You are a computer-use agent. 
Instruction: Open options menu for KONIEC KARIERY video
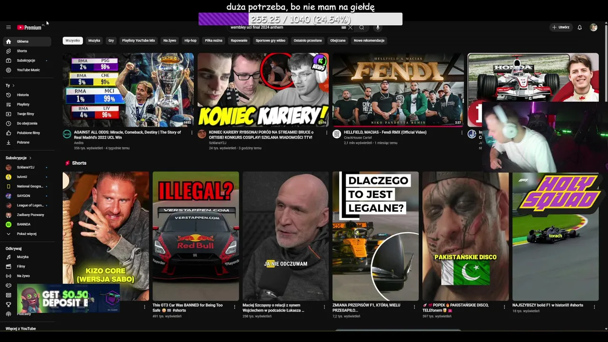[x=327, y=133]
